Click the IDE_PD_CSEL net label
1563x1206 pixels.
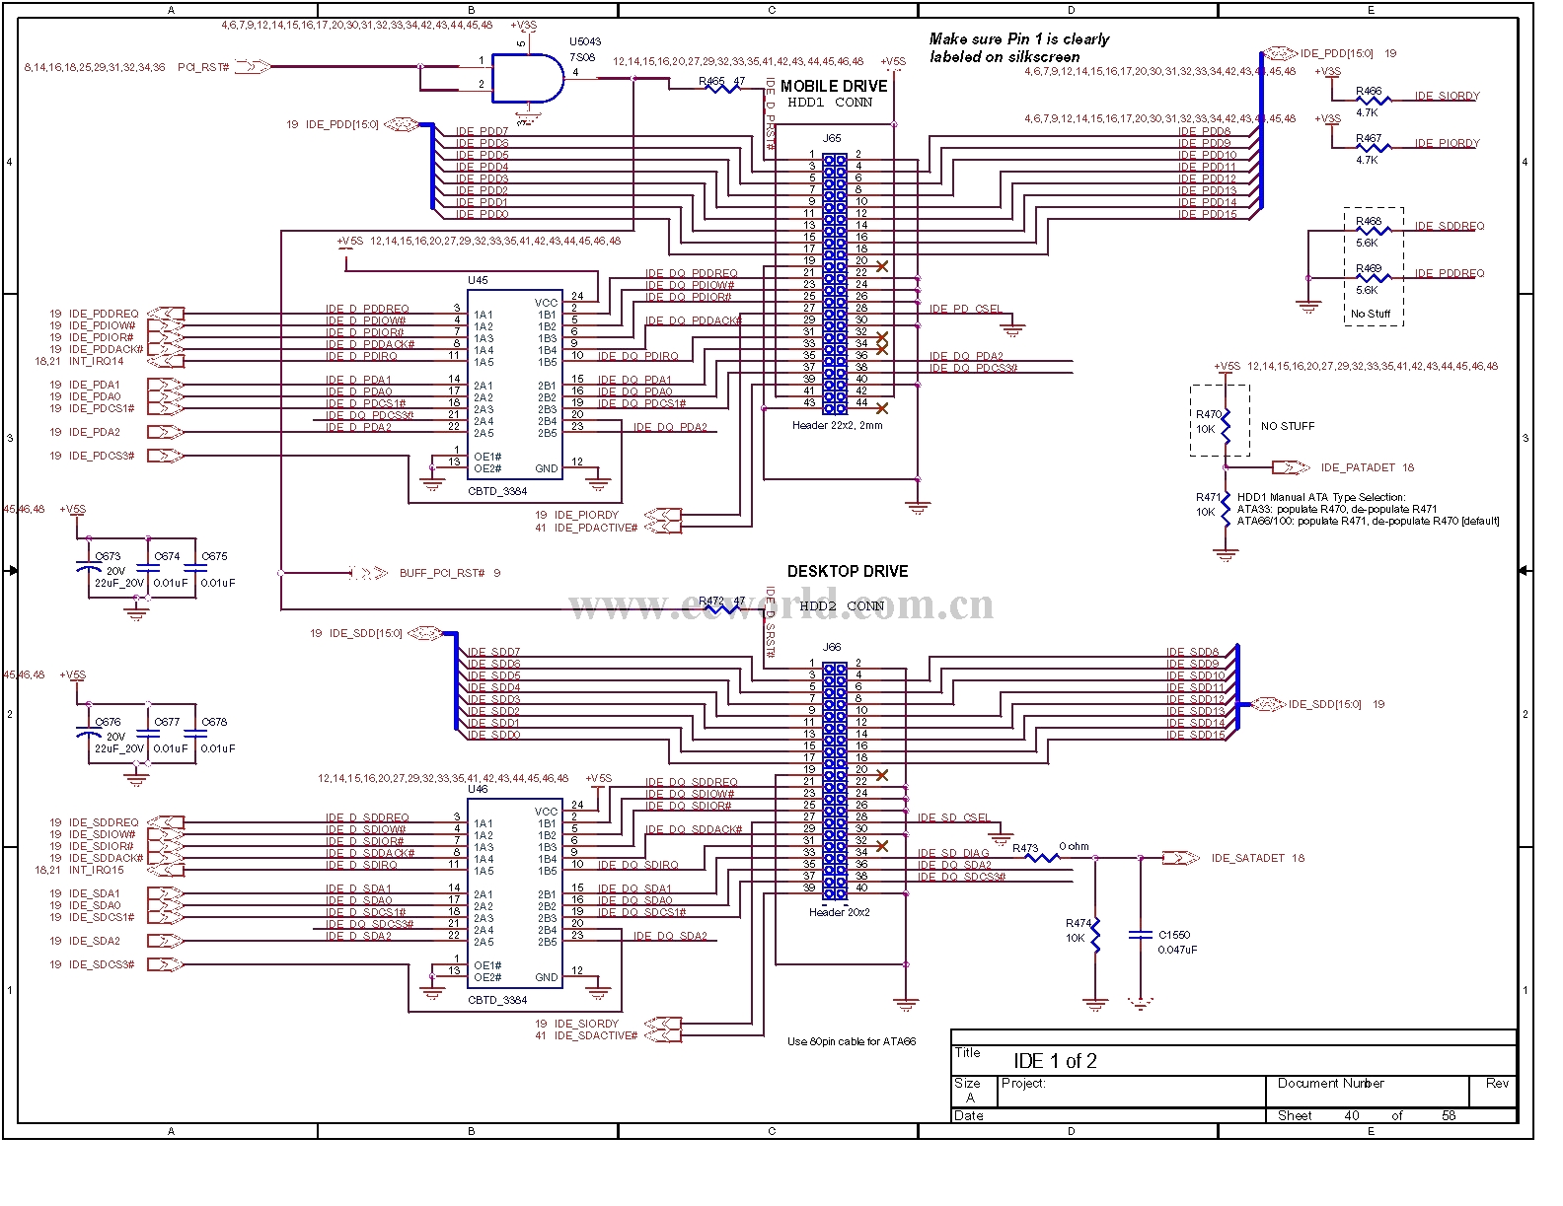966,310
